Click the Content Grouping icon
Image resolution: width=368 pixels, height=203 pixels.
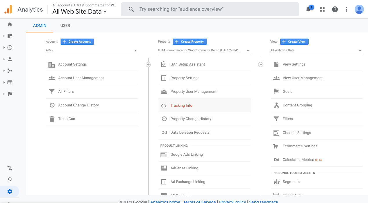[276, 105]
